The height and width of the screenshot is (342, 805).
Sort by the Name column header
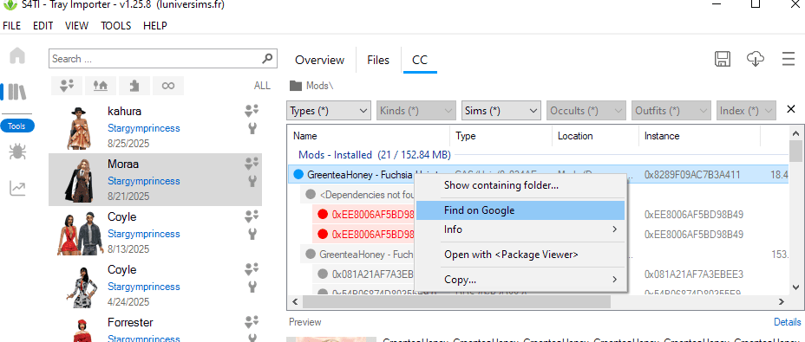368,136
